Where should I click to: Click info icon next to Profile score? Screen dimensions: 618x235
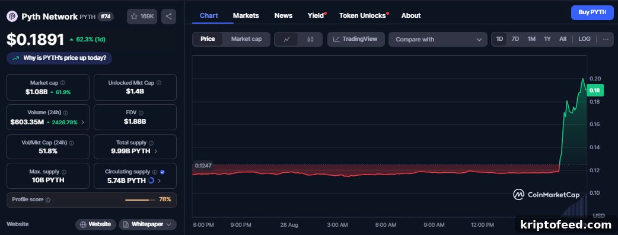[48, 200]
